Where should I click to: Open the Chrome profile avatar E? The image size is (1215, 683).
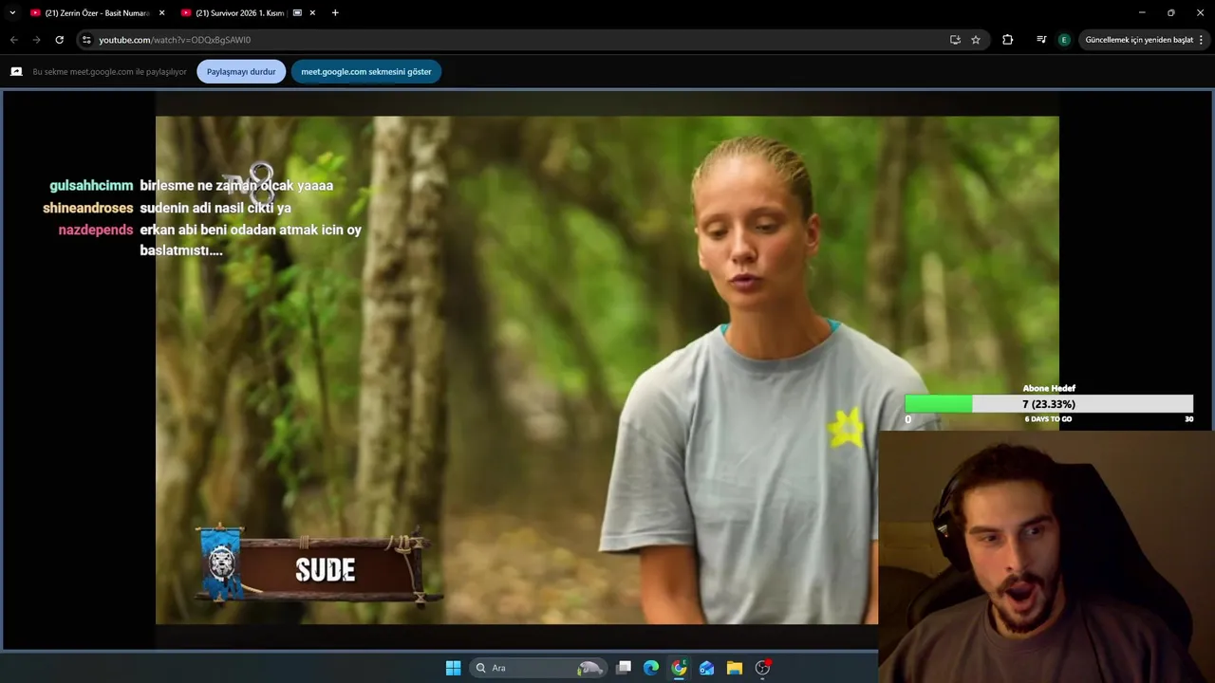pyautogui.click(x=1064, y=40)
